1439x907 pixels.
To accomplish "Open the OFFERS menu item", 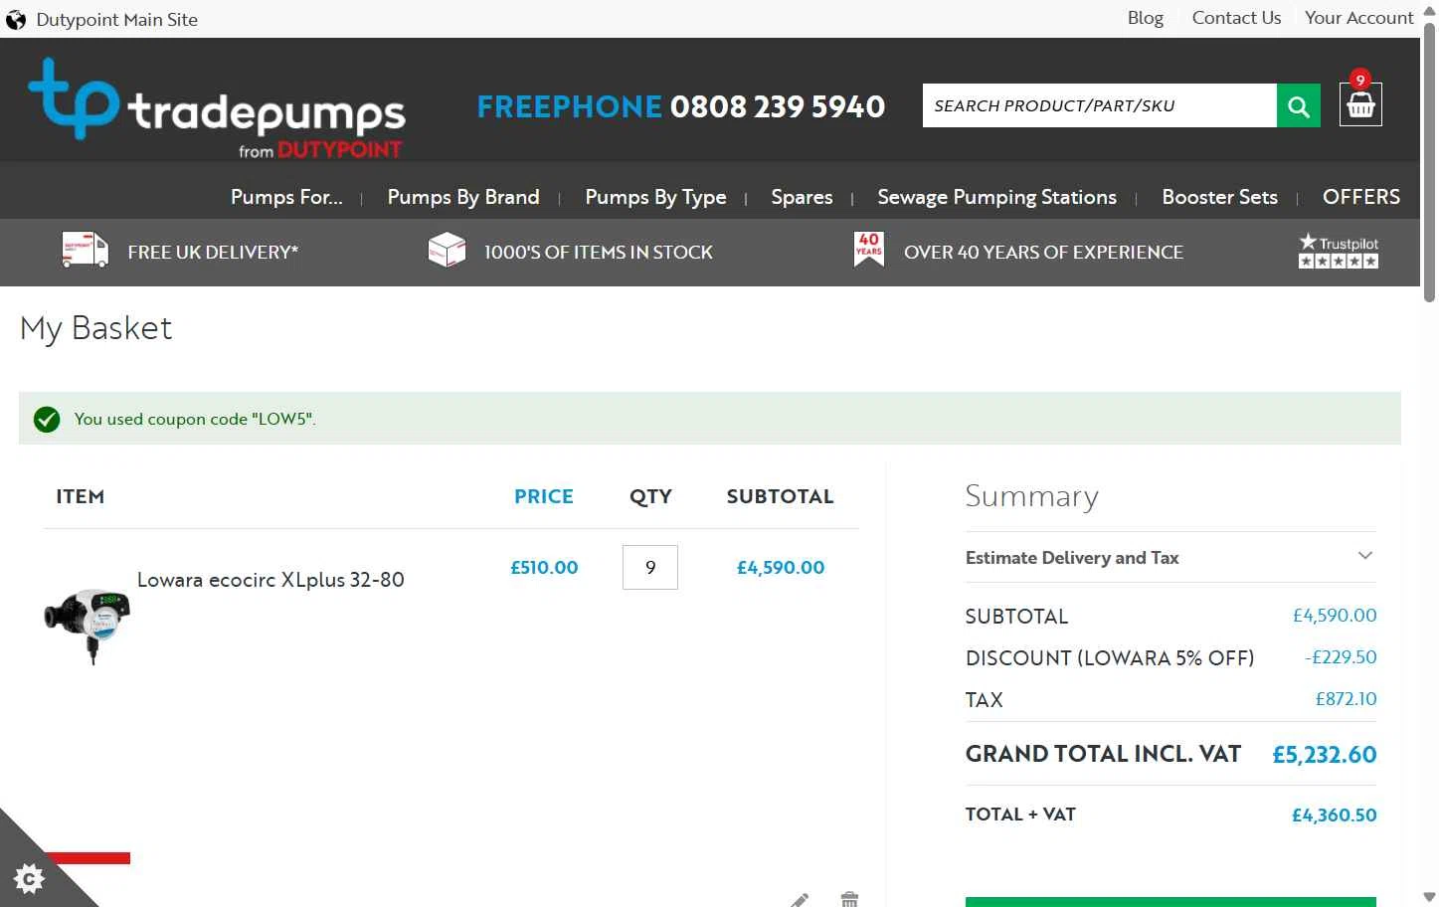I will click(x=1360, y=197).
